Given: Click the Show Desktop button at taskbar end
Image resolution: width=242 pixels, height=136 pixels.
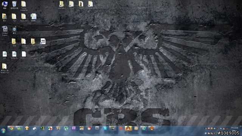Looking at the screenshot, I should pos(241,131).
